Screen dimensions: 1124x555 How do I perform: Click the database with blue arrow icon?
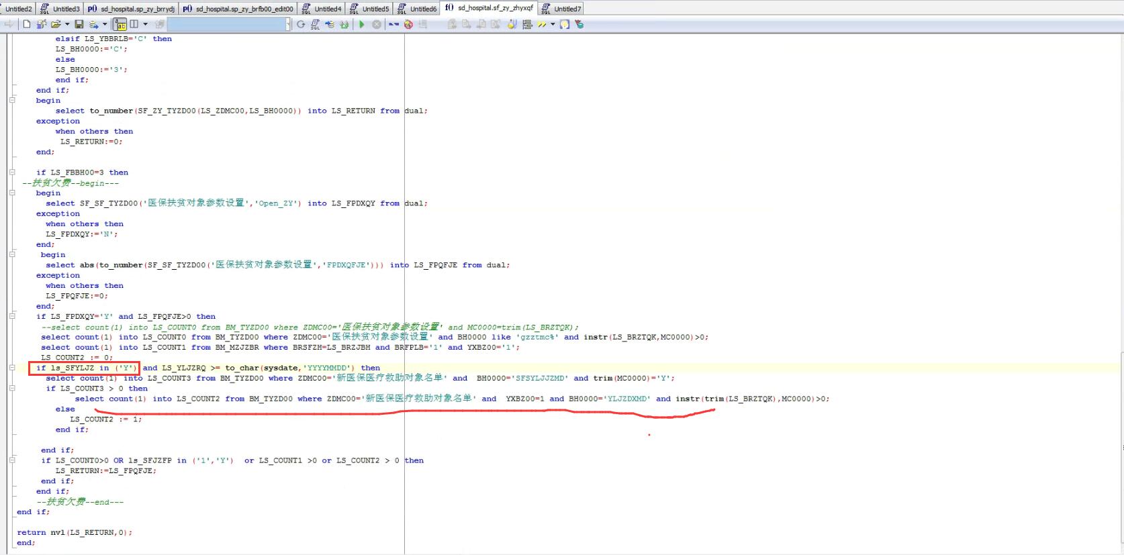[x=330, y=24]
